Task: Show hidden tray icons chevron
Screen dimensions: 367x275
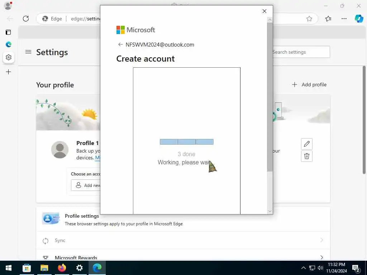Action: click(x=303, y=268)
